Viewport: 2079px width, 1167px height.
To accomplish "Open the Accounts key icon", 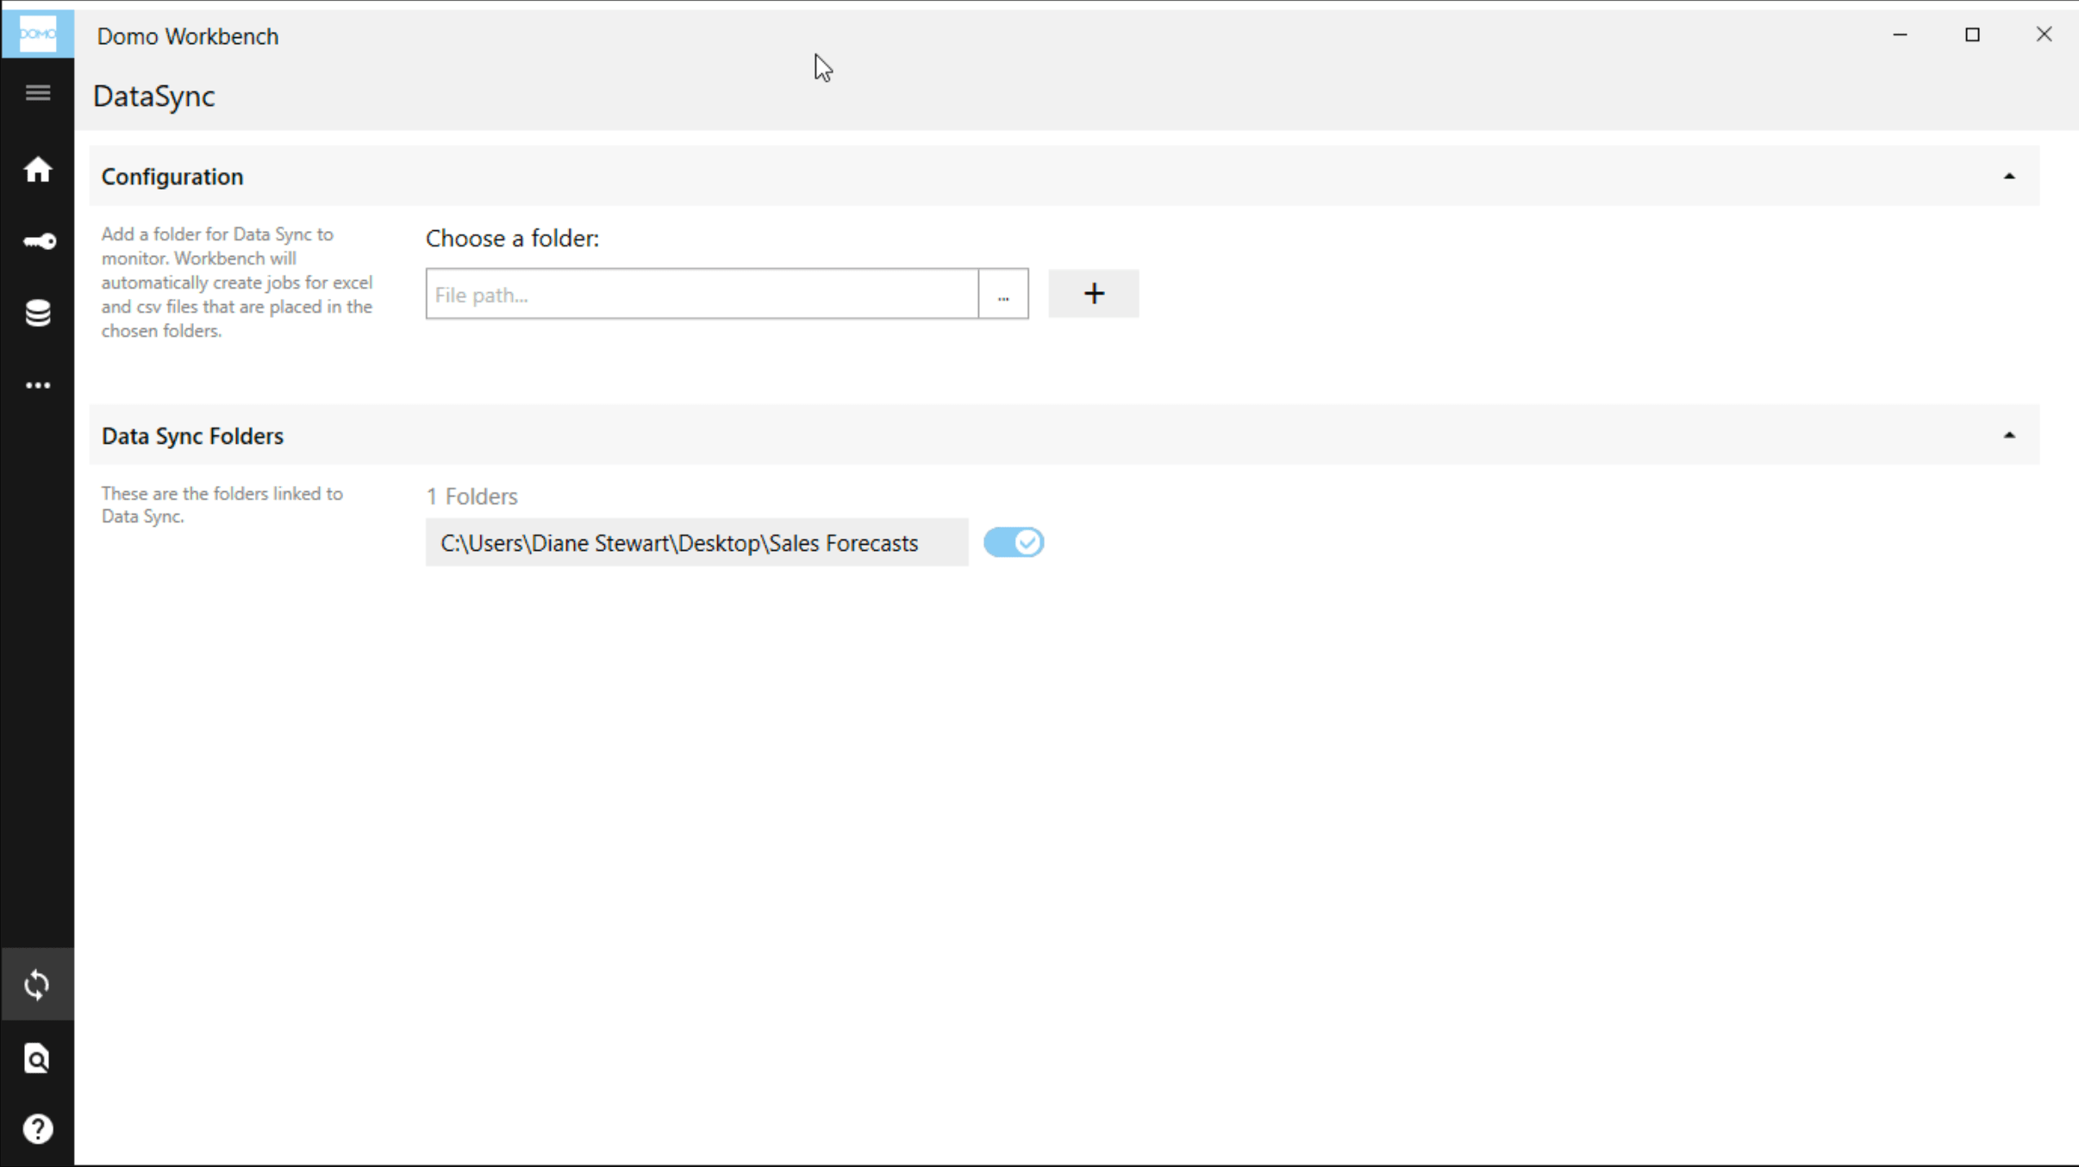I will coord(39,242).
